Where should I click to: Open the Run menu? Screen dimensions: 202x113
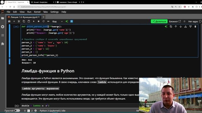coord(29,12)
